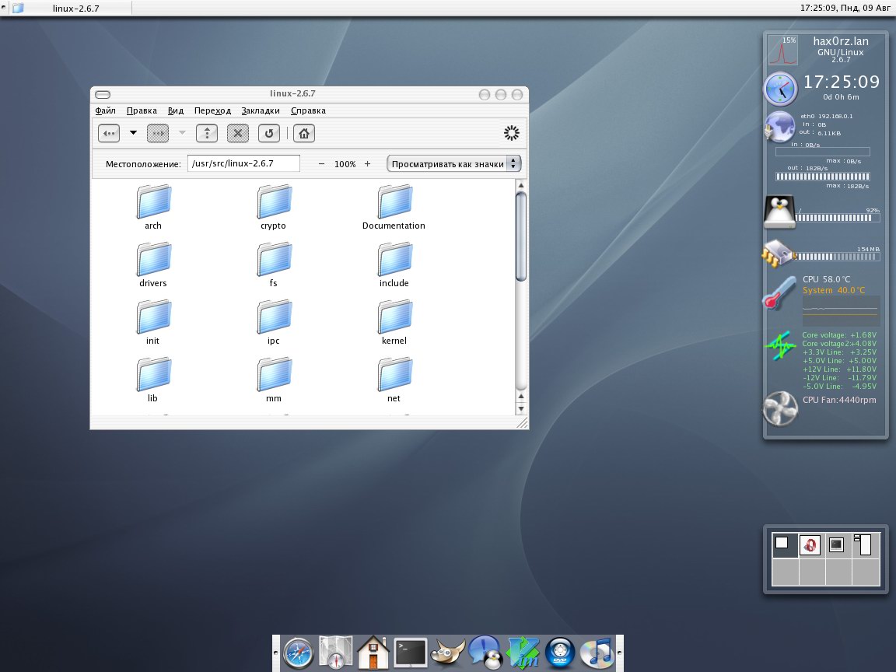Viewport: 896px width, 672px height.
Task: Click the globe network icon in monitor
Action: [779, 126]
